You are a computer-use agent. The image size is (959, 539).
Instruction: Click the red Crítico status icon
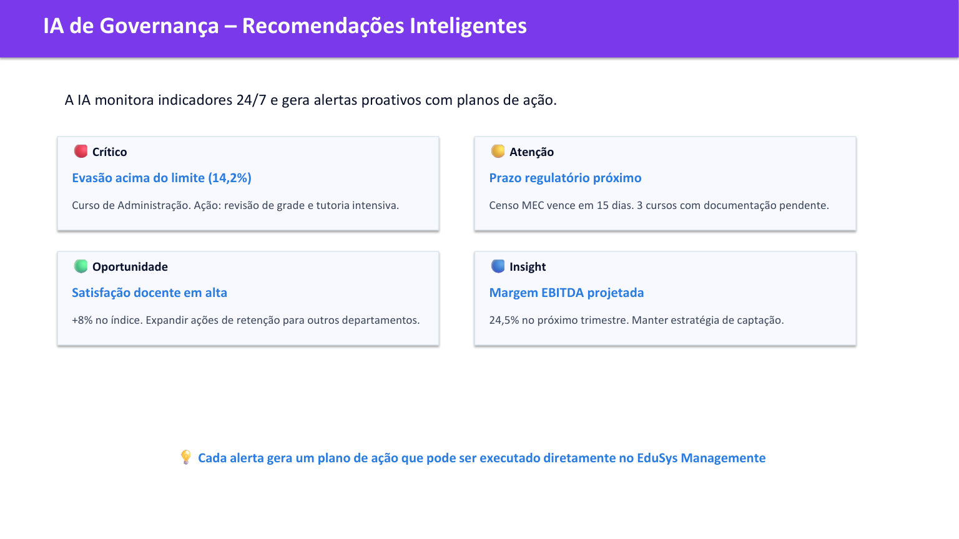point(81,151)
